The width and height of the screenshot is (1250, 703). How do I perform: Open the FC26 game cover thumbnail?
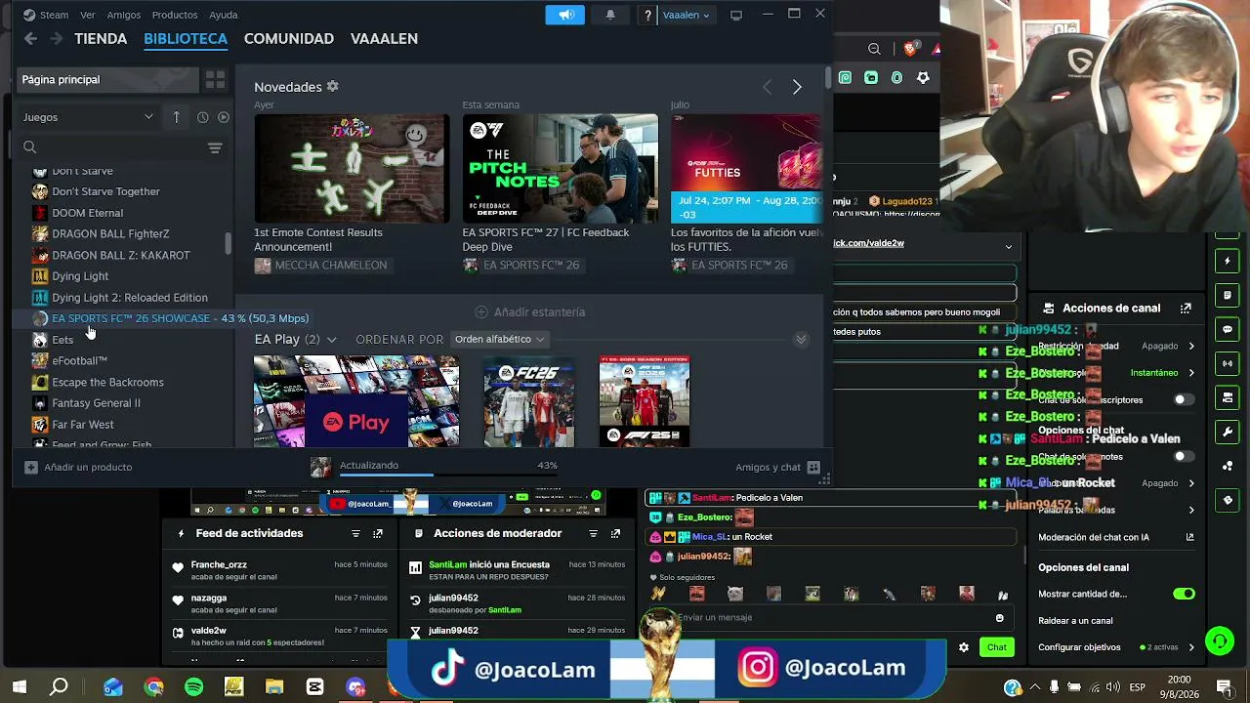point(528,401)
